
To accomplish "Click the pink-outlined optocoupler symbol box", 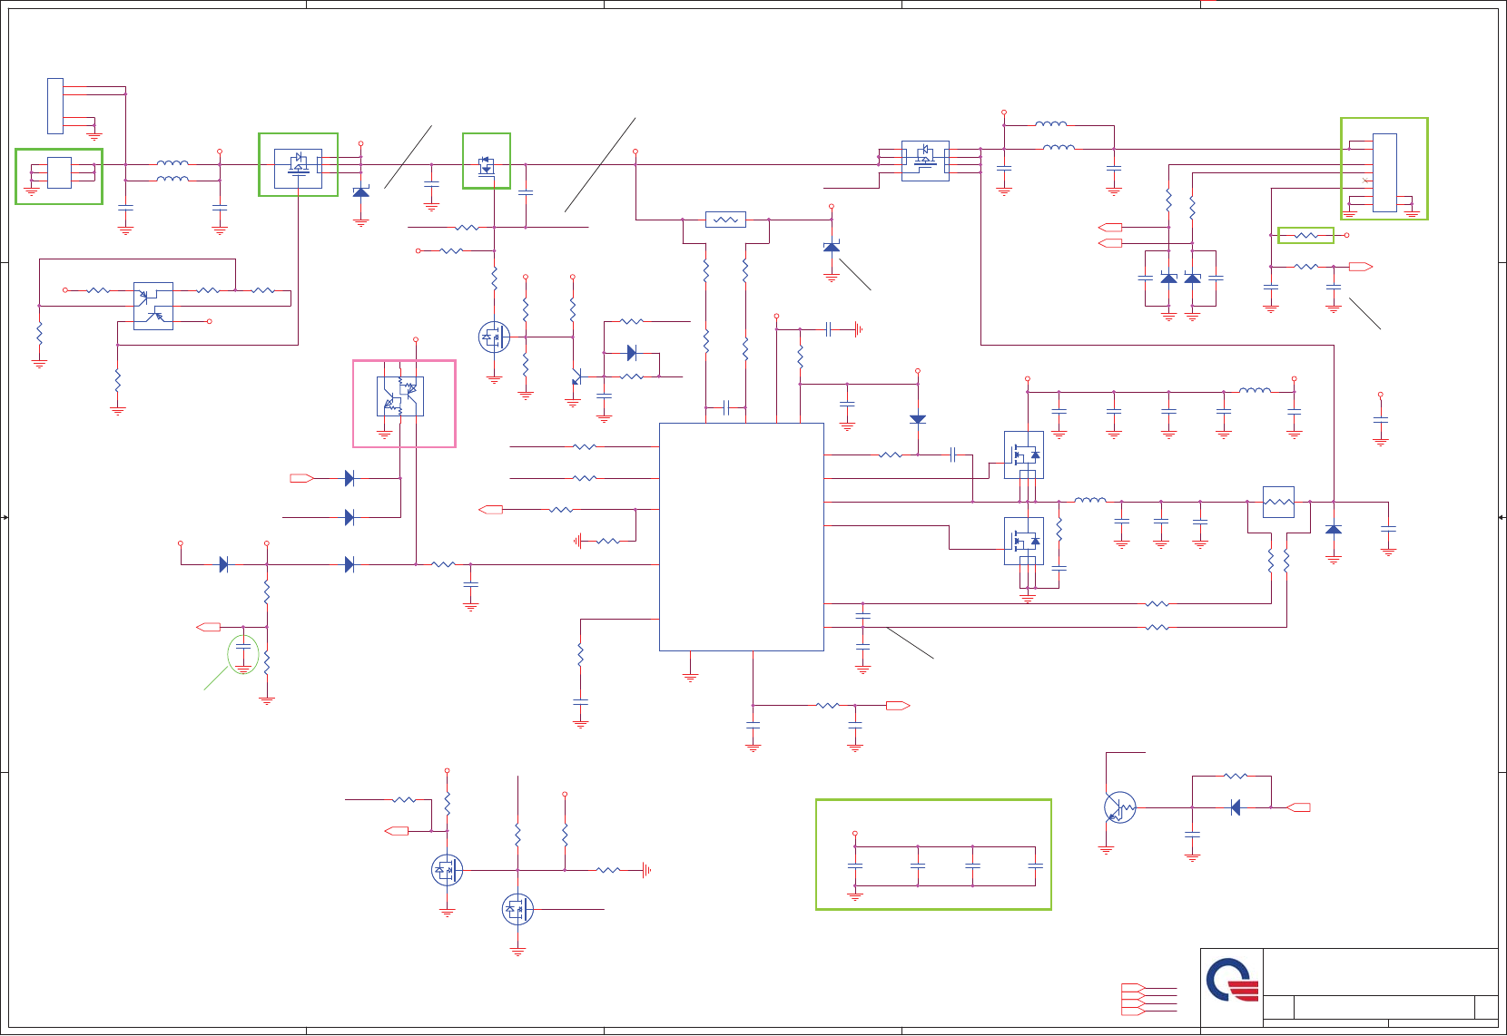I will pos(404,404).
